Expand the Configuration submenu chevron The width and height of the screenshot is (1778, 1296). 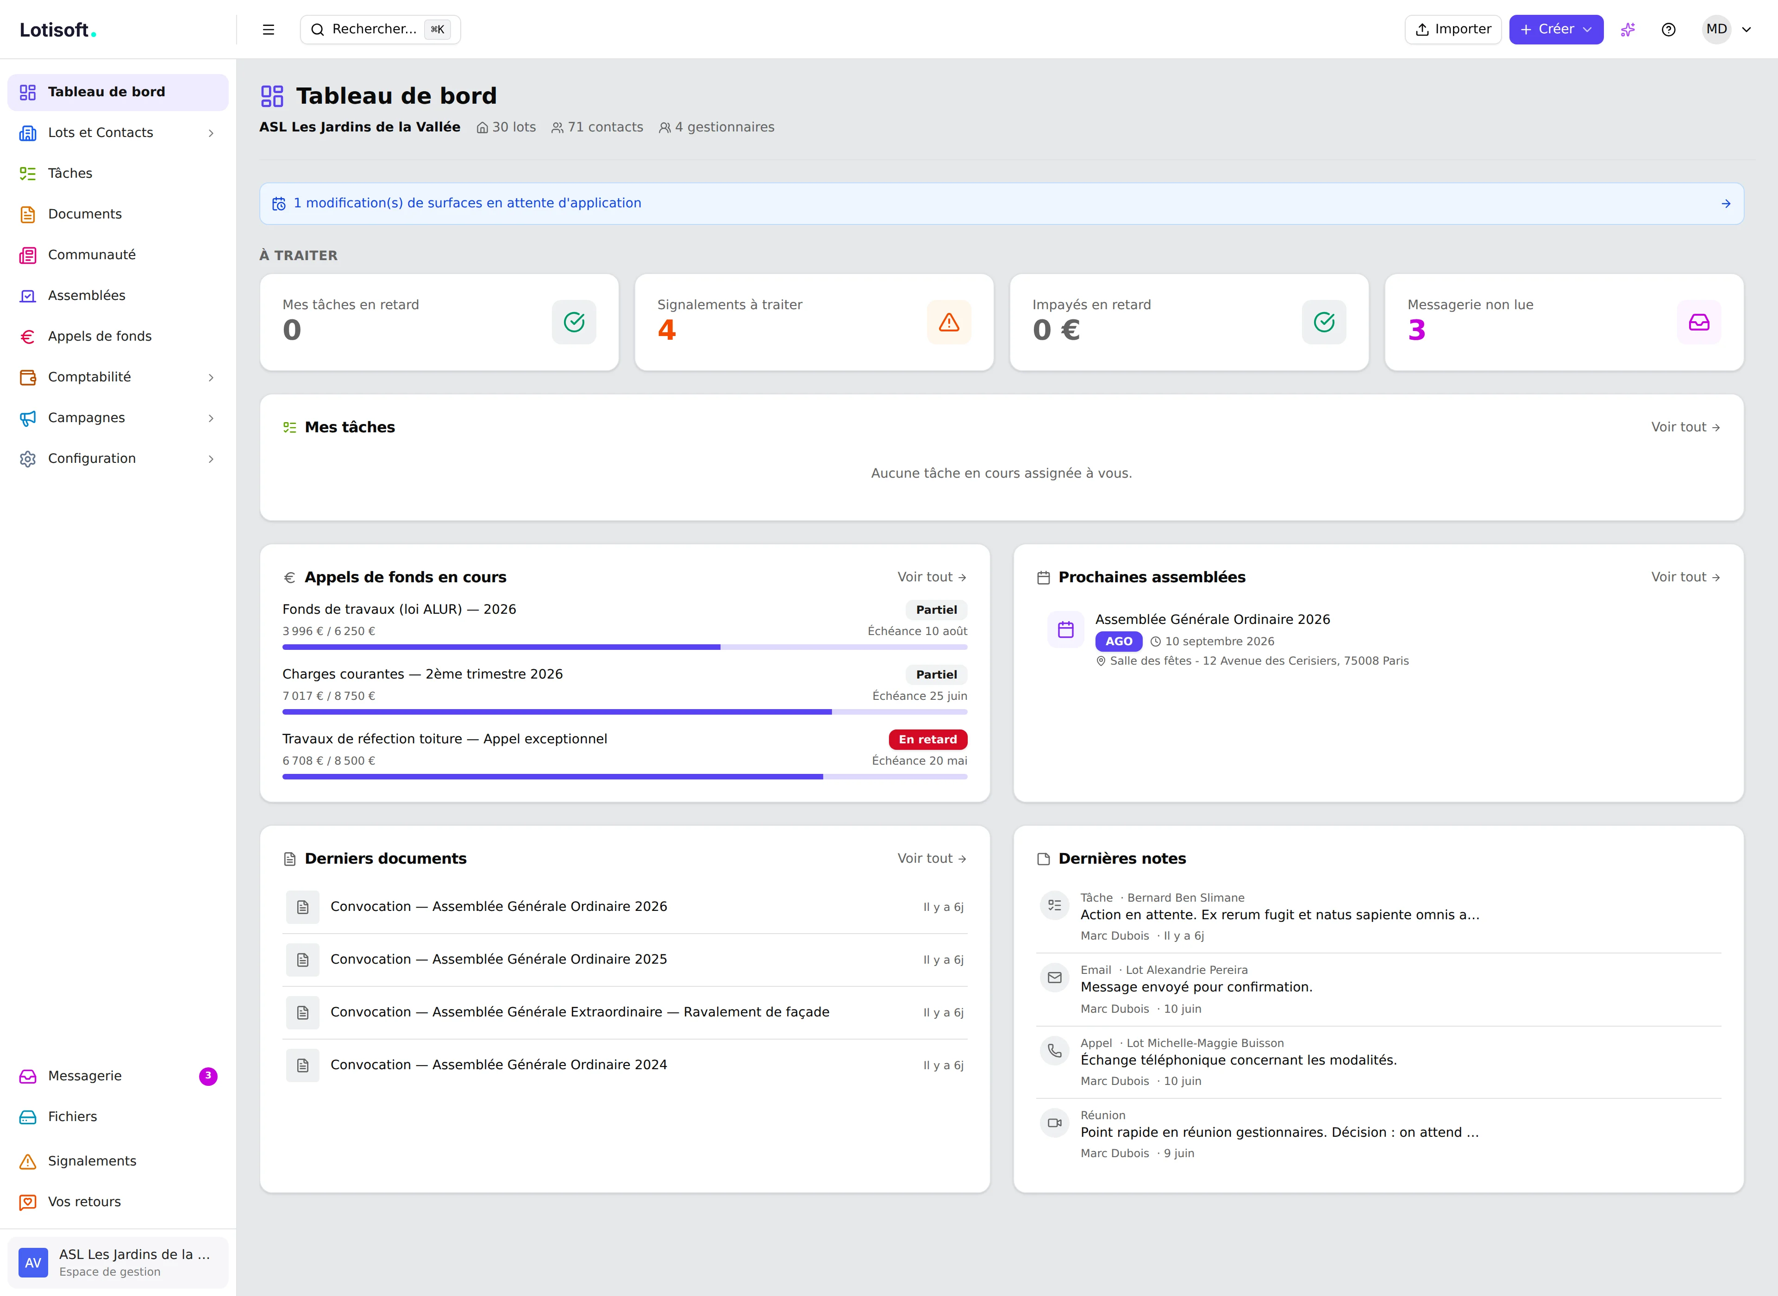[211, 459]
